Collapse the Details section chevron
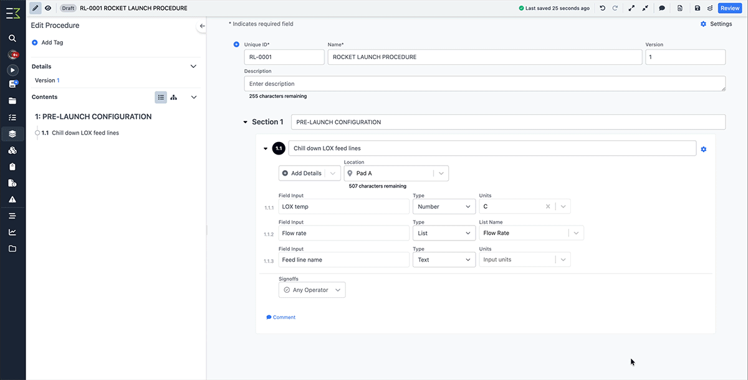 (193, 67)
